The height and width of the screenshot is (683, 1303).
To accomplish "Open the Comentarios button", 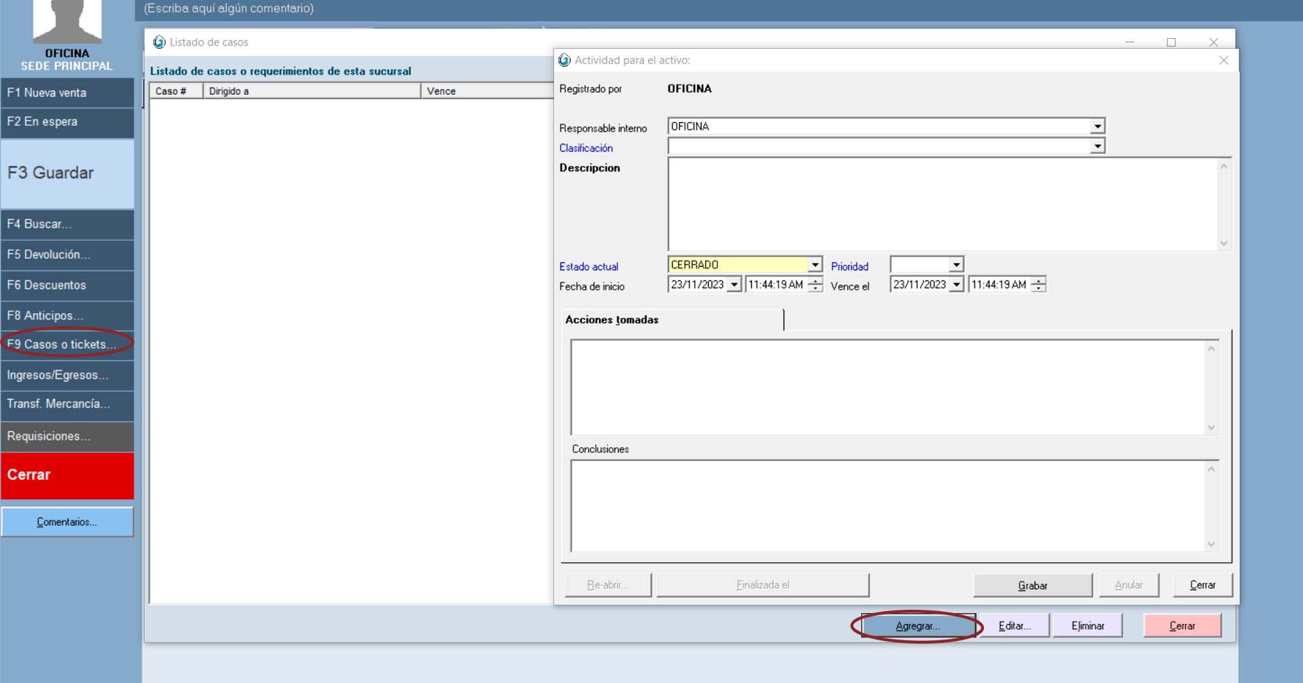I will (67, 522).
